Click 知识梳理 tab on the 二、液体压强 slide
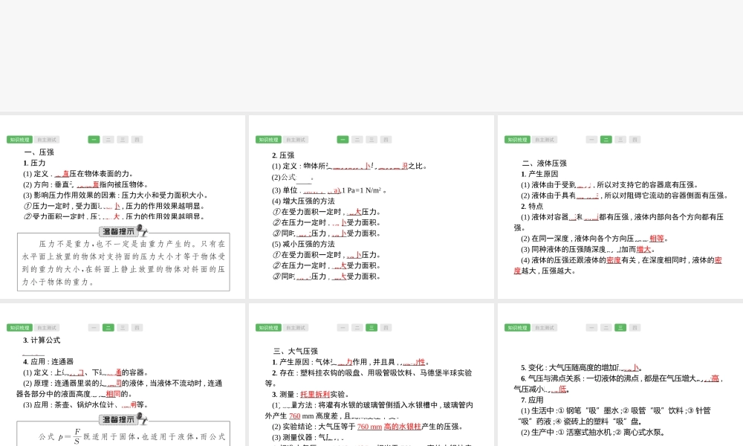This screenshot has height=446, width=743. point(517,140)
